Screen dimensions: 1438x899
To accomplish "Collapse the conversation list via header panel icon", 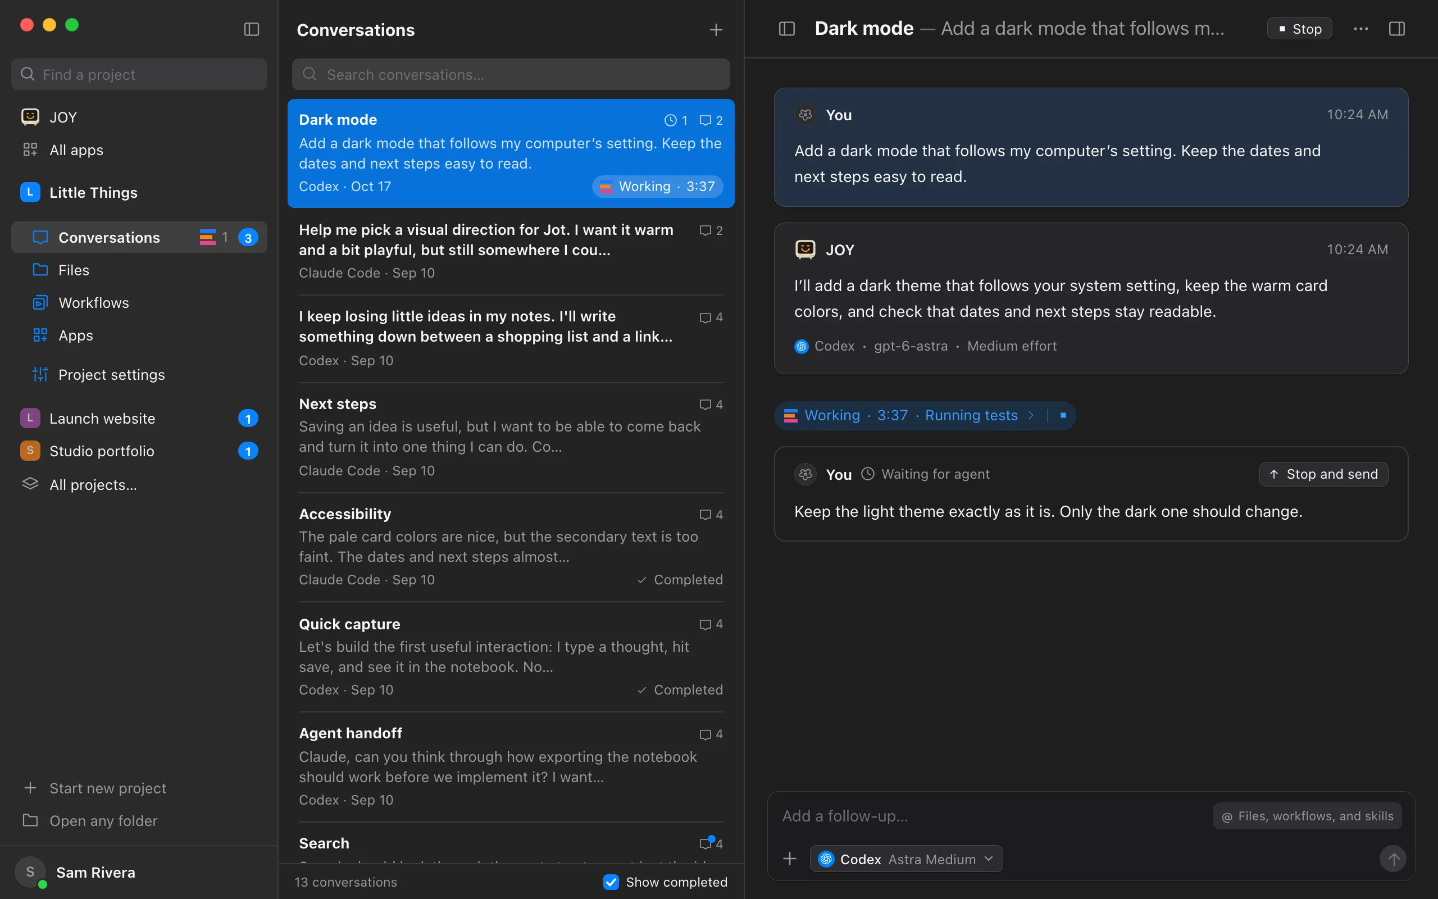I will (787, 29).
